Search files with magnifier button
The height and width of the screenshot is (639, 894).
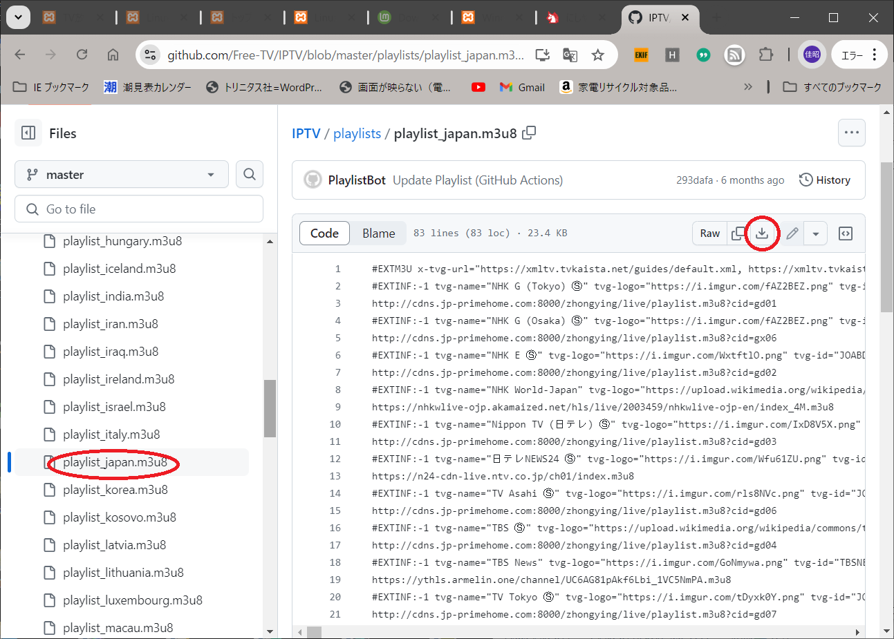pos(250,175)
